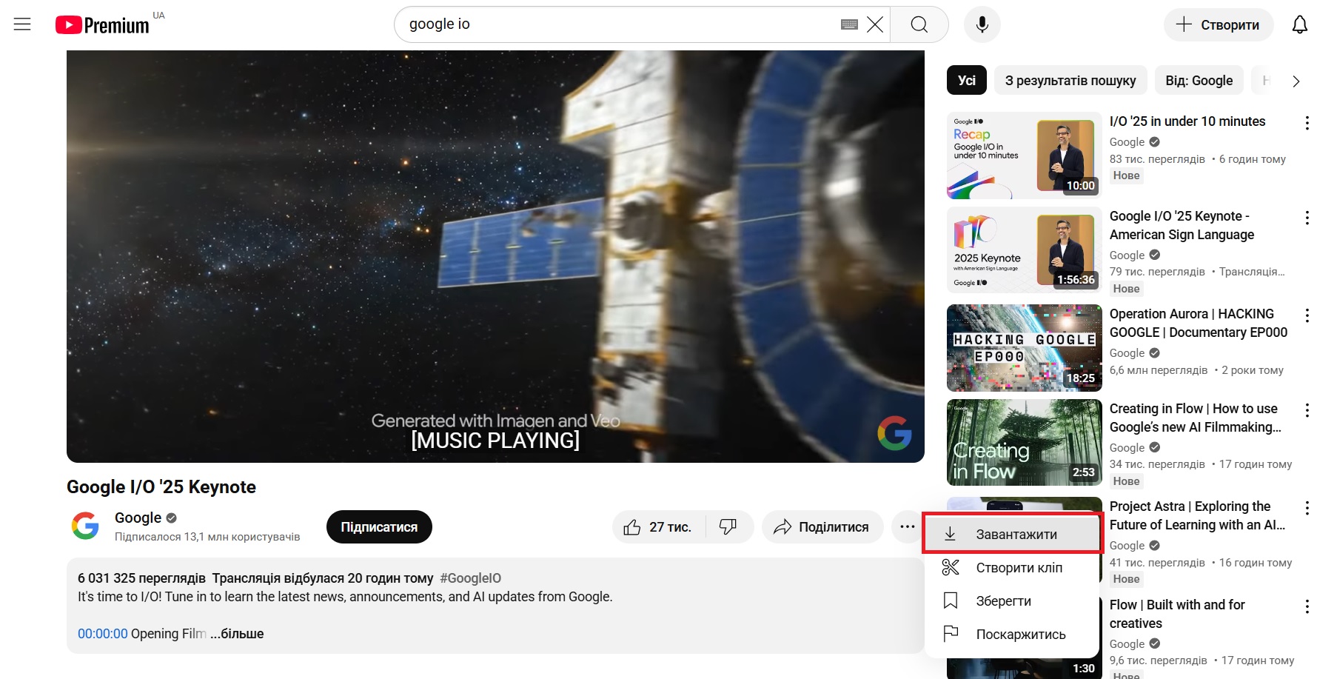The image size is (1317, 679).
Task: Open the I/O '25 Recap thumbnail
Action: 1025,155
